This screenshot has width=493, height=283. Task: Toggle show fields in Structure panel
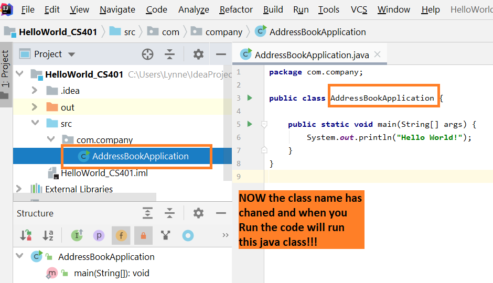pos(121,236)
